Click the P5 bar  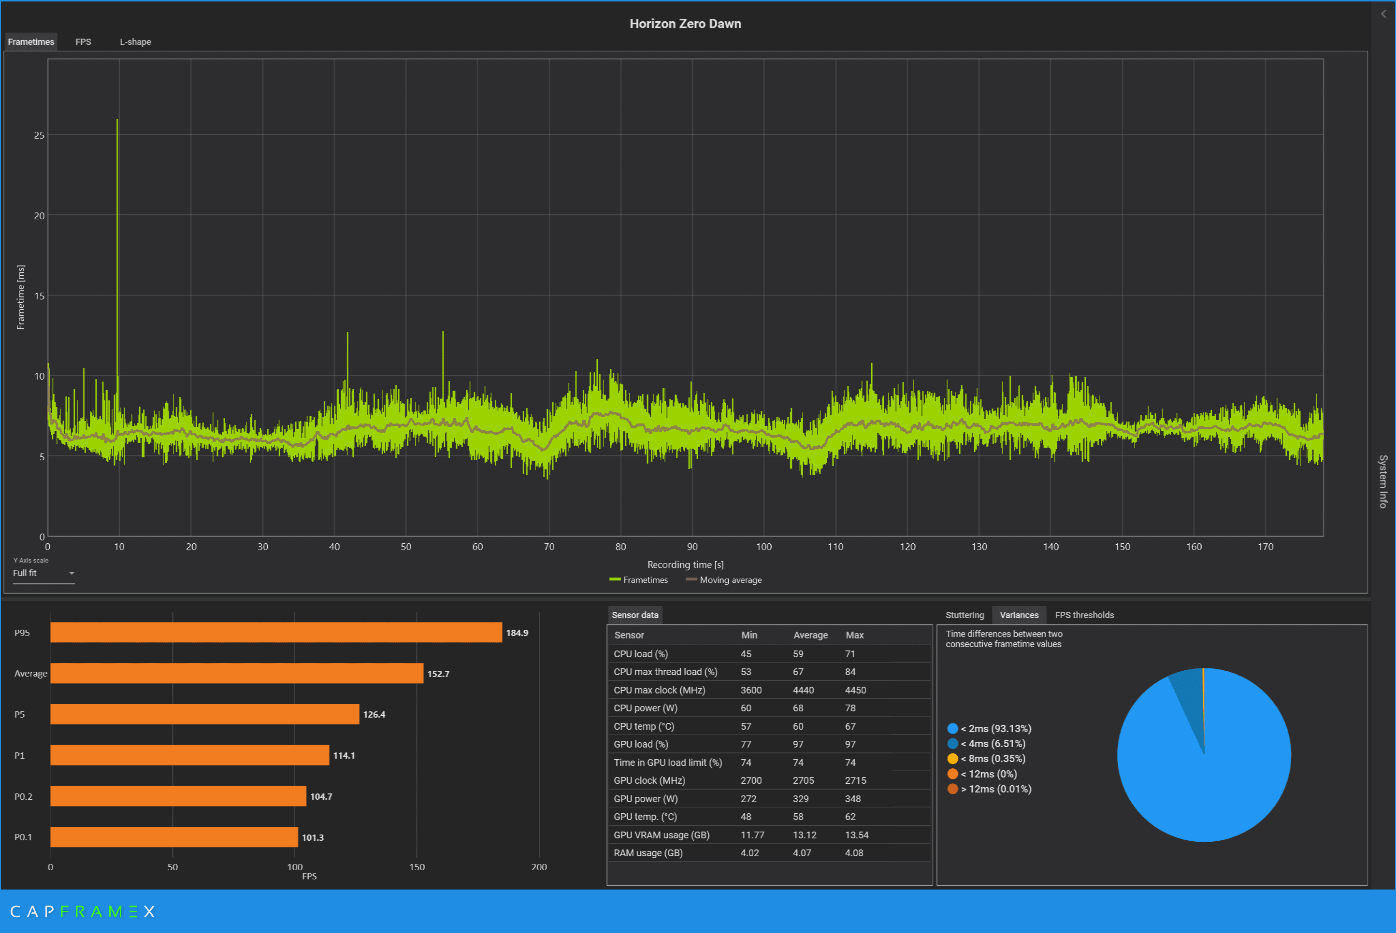[205, 714]
